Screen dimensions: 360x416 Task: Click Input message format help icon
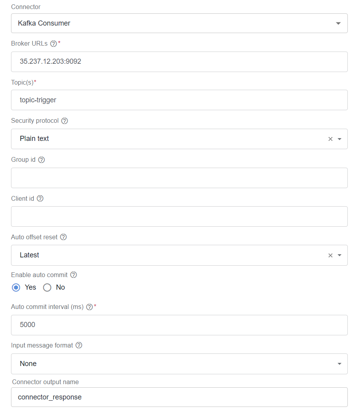point(79,346)
